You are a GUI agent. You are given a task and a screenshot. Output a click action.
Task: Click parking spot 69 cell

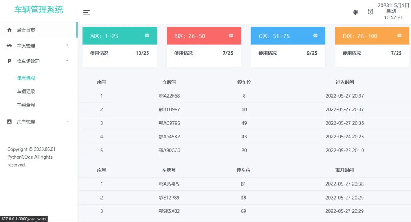[x=243, y=211]
